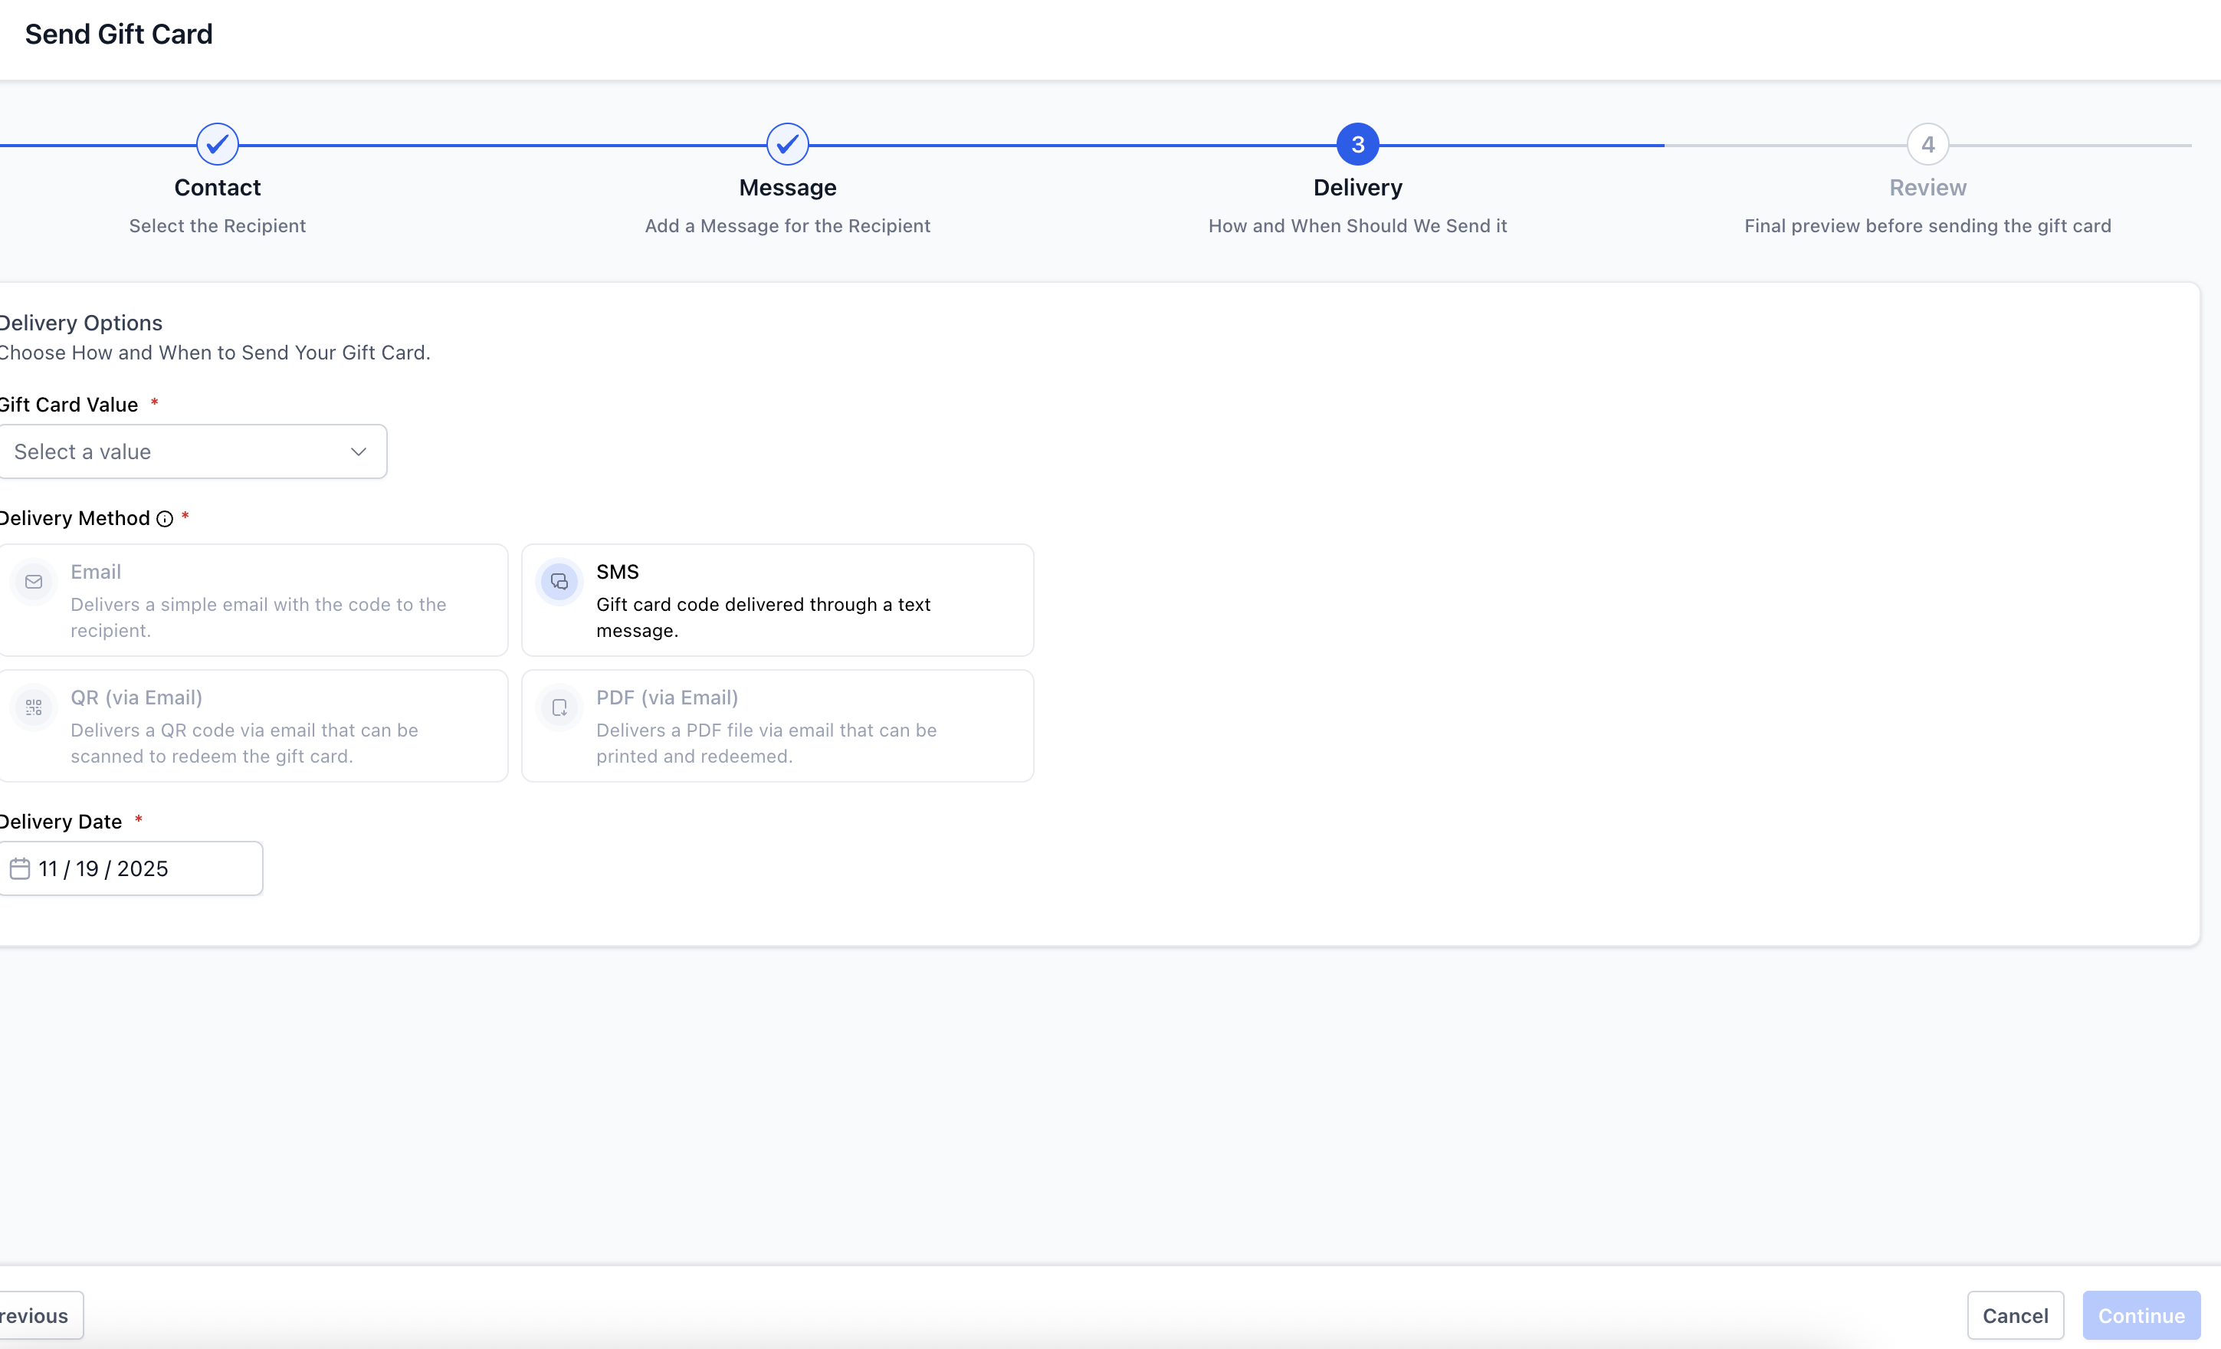Go to the Message step label
Viewport: 2221px width, 1349px height.
pyautogui.click(x=788, y=188)
